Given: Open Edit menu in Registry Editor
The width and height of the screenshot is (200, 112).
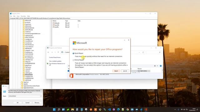Looking at the screenshot, I should (x=14, y=16).
